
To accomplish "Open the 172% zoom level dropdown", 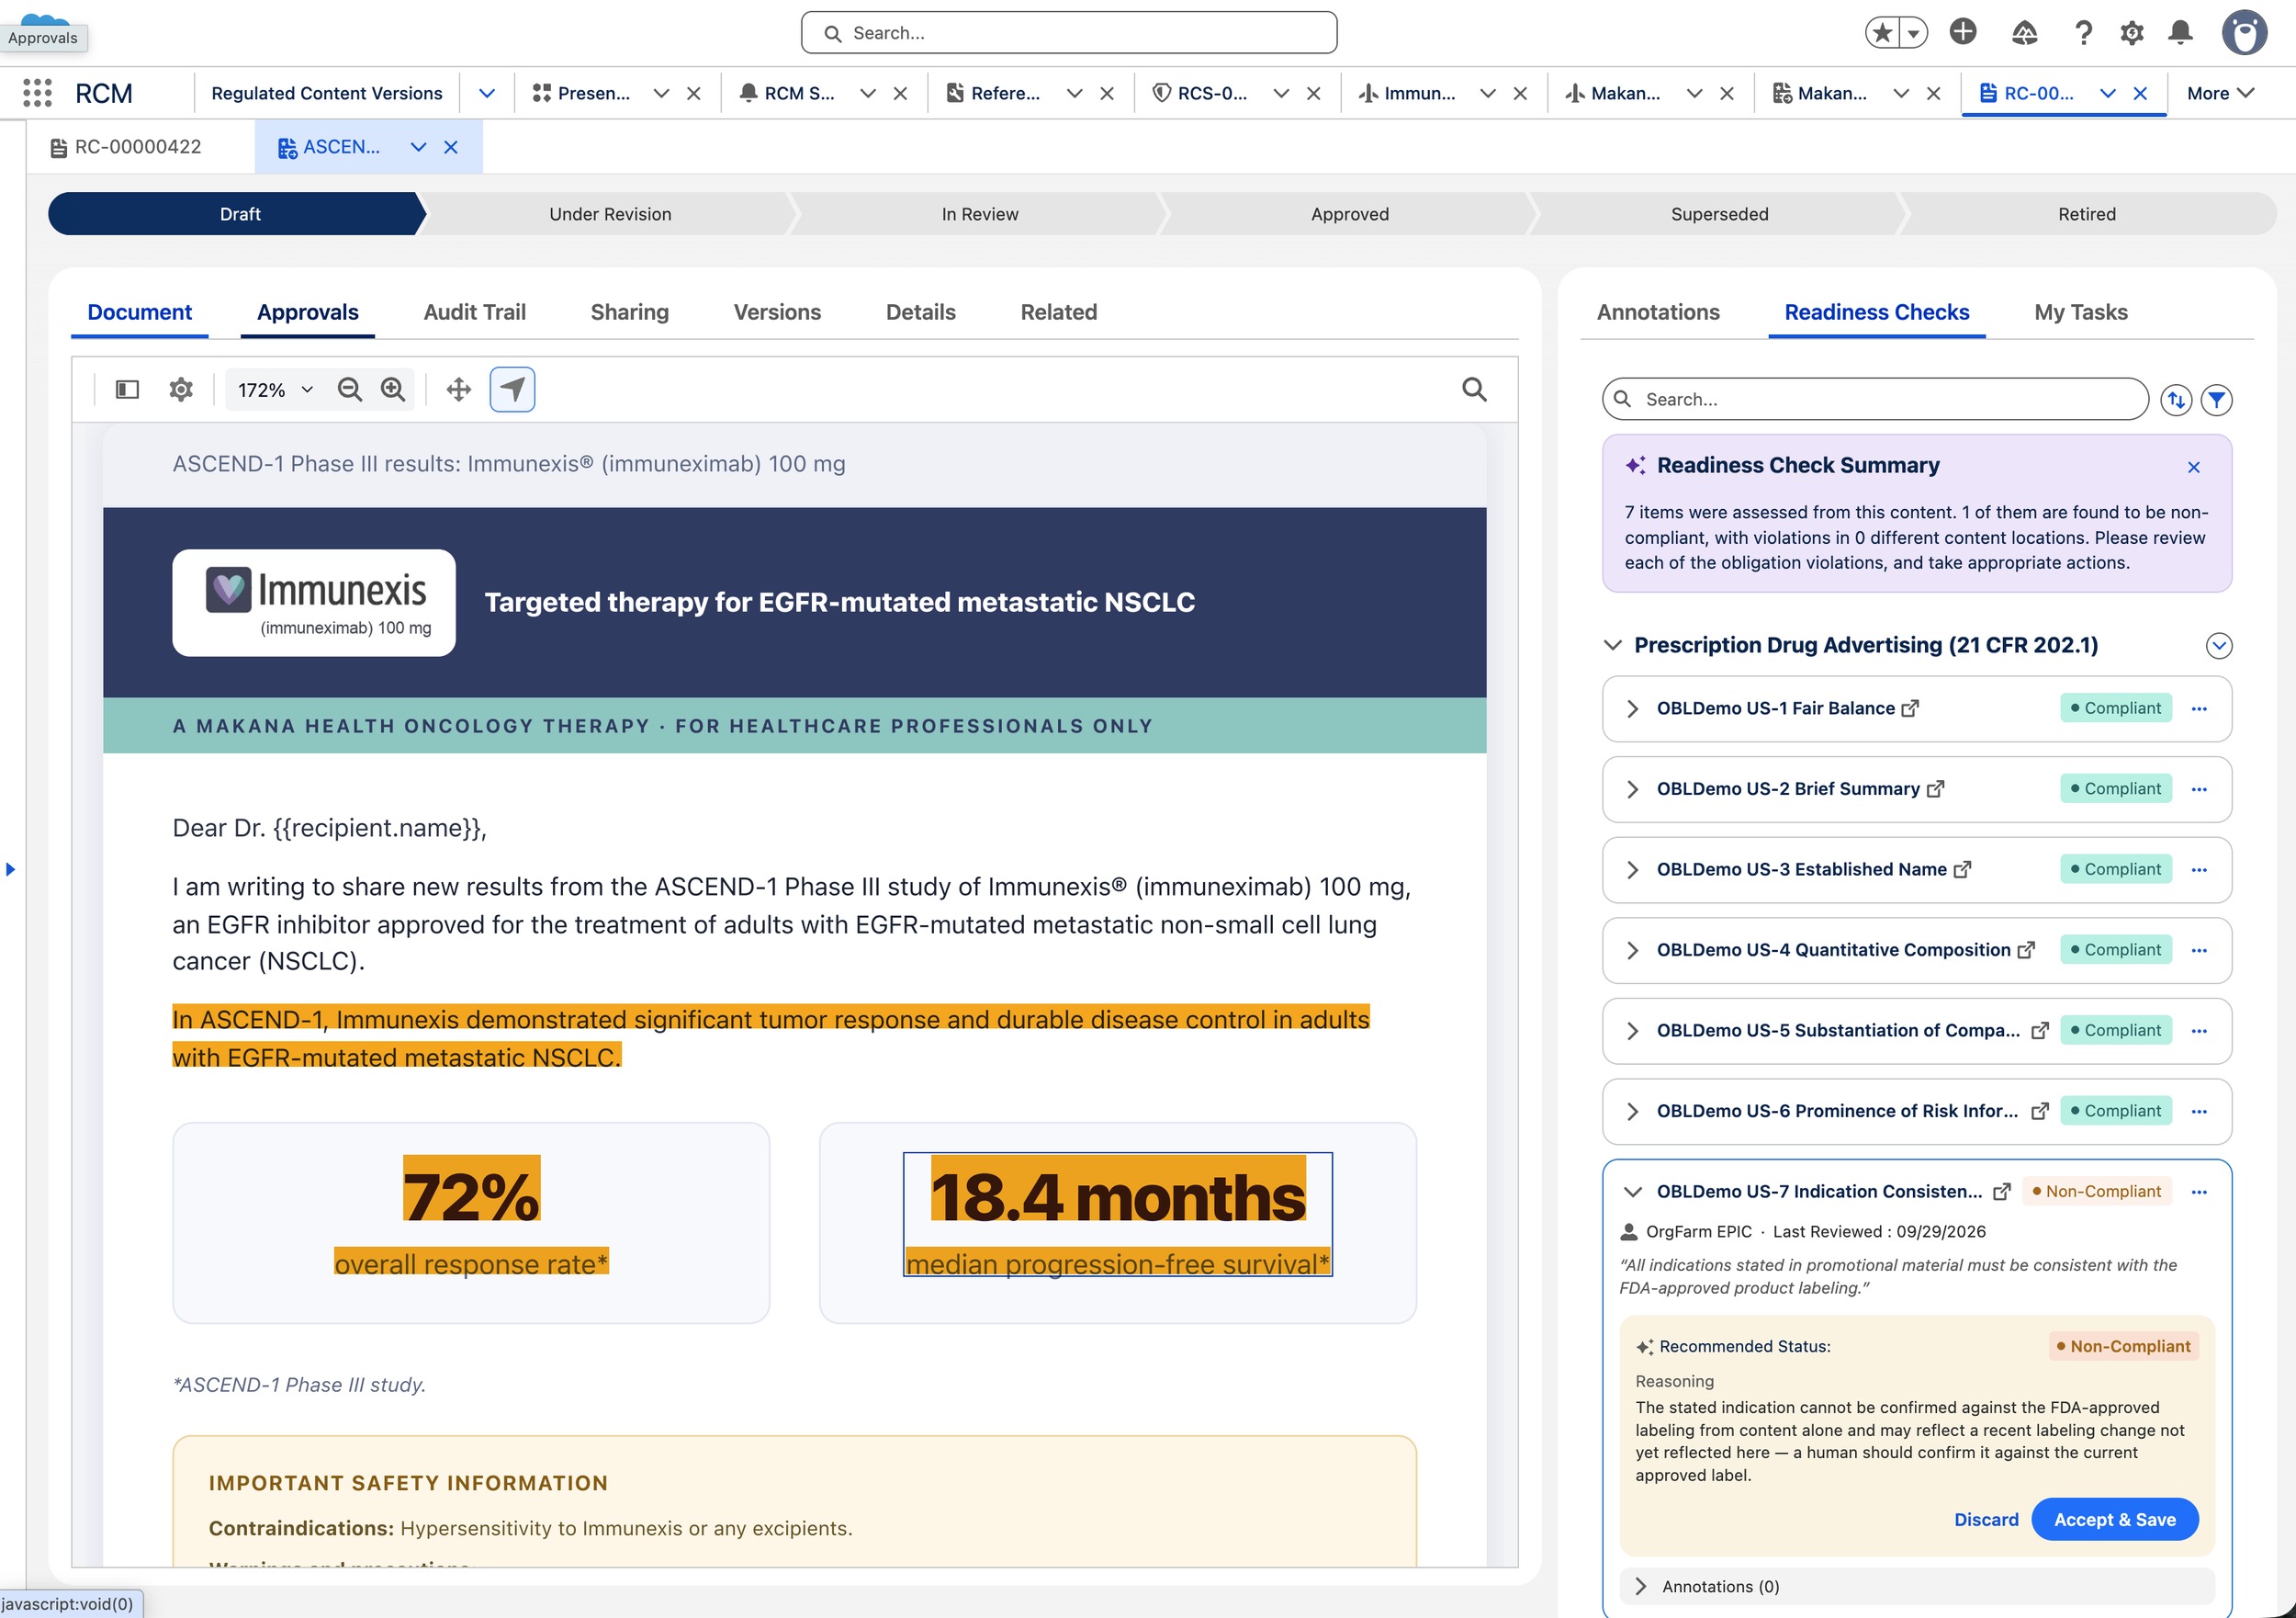I will (276, 390).
